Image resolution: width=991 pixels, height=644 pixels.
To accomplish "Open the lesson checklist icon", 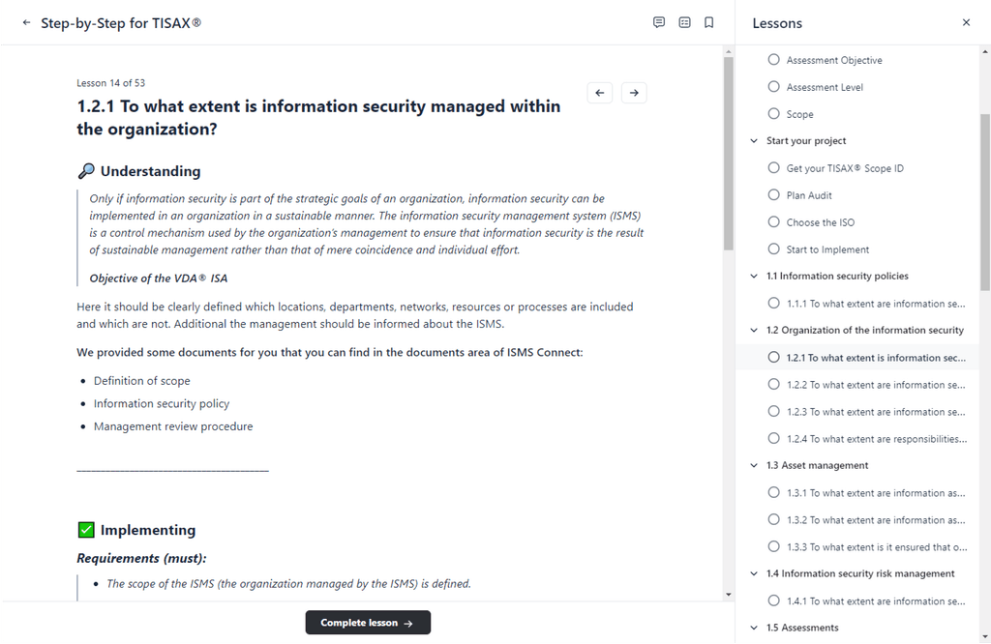I will click(x=684, y=22).
